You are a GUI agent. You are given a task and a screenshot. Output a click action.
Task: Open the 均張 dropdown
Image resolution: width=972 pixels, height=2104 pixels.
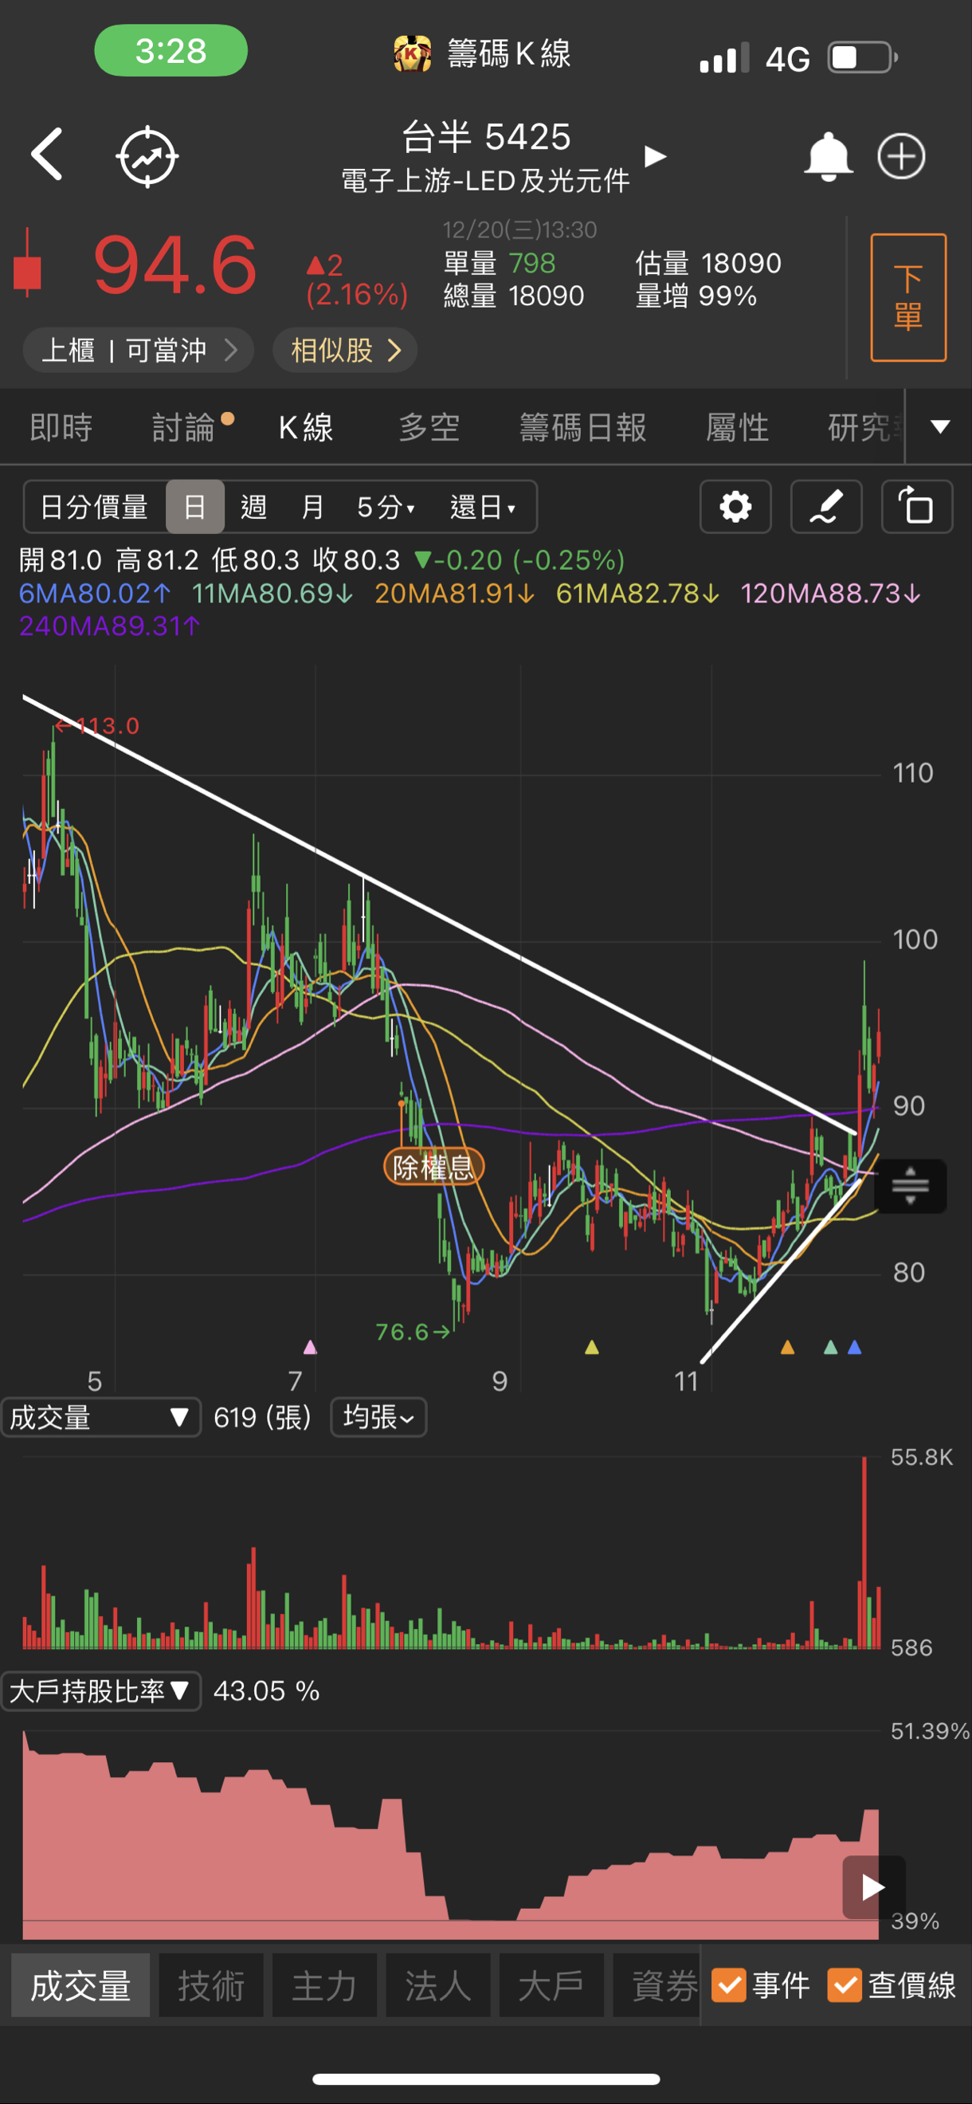(x=379, y=1417)
